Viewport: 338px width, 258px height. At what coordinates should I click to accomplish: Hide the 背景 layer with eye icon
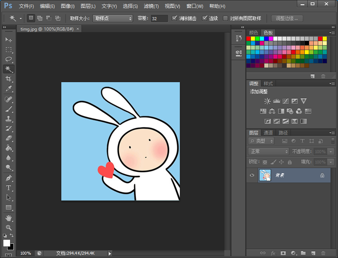pyautogui.click(x=252, y=175)
